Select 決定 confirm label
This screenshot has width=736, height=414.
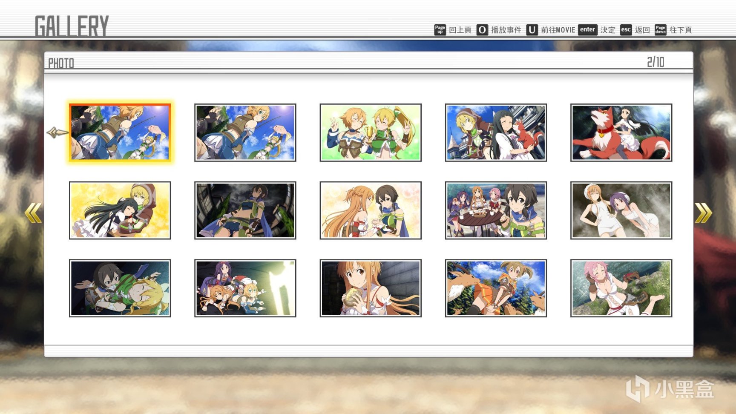608,30
